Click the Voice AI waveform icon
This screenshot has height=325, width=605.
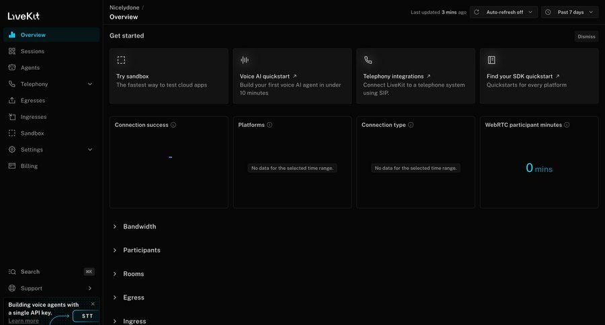click(245, 60)
